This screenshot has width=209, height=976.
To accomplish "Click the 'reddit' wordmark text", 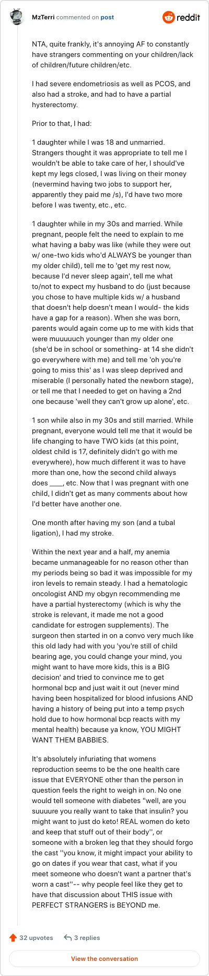I will [x=189, y=17].
